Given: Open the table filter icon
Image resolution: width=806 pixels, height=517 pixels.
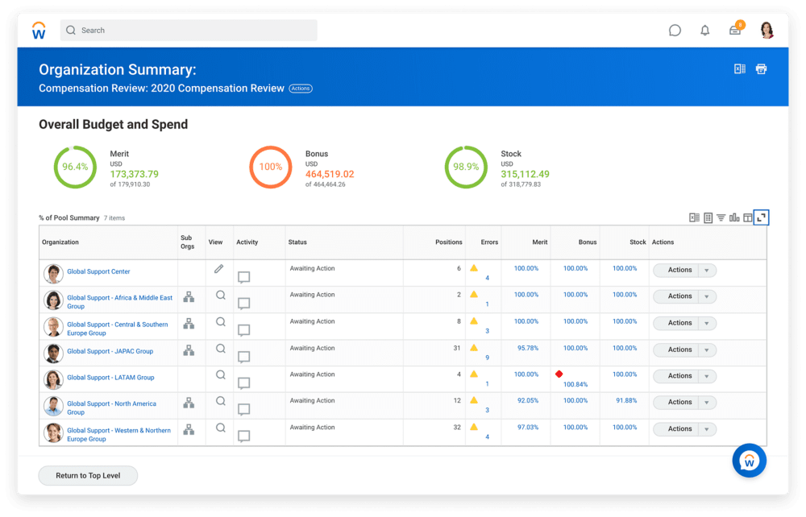Looking at the screenshot, I should click(x=721, y=217).
